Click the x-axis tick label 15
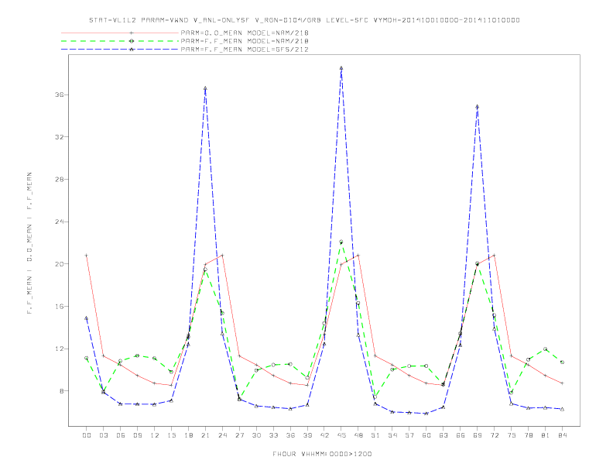 coord(171,435)
